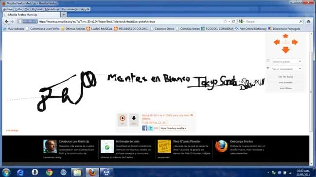
Task: Launch Google Chrome from the taskbar
Action: click(49, 172)
